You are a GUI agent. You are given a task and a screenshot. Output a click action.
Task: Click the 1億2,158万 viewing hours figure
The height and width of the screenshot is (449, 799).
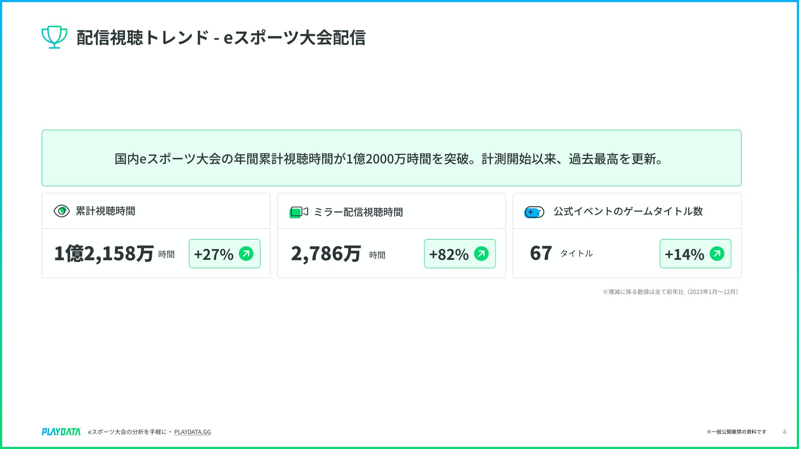tap(104, 254)
